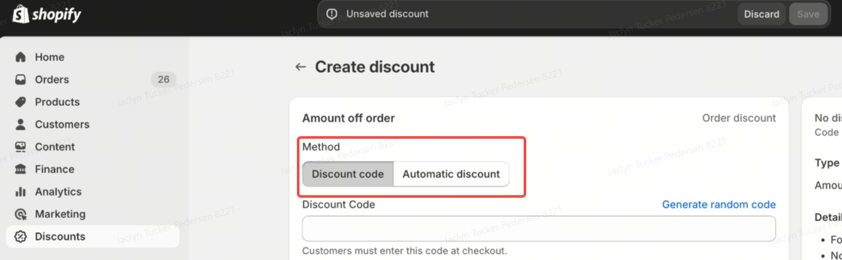The height and width of the screenshot is (260, 842).
Task: Click the Orders inbox icon
Action: pos(21,80)
